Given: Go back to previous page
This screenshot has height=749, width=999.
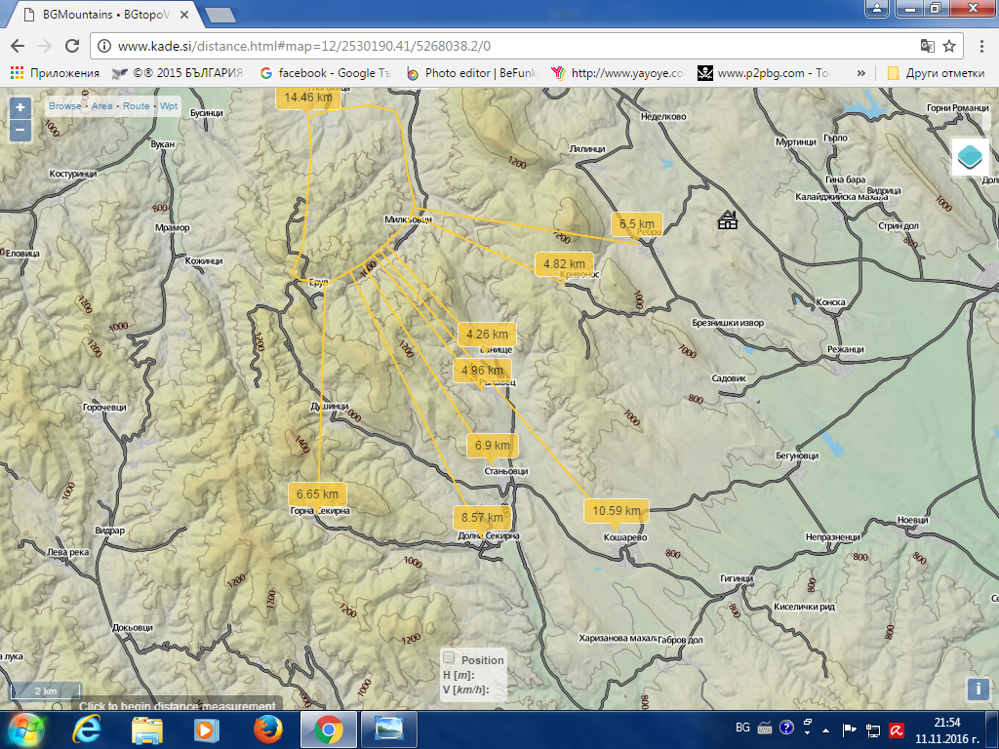Looking at the screenshot, I should tap(18, 46).
